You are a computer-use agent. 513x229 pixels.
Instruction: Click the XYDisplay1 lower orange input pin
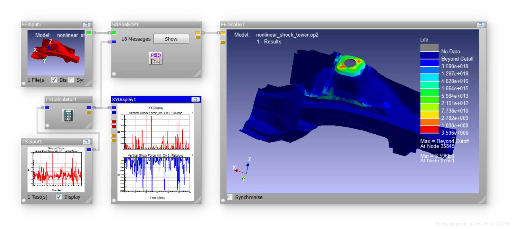[114, 140]
